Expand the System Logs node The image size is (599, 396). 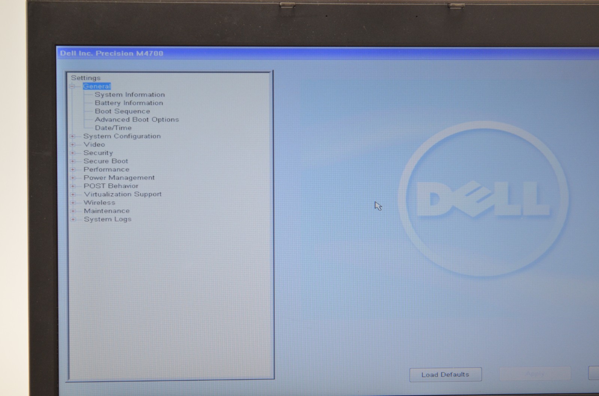(x=73, y=219)
